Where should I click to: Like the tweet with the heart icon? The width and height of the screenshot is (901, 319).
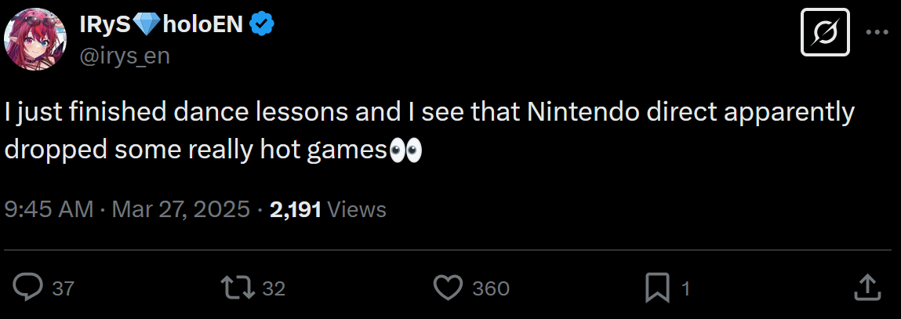point(448,288)
